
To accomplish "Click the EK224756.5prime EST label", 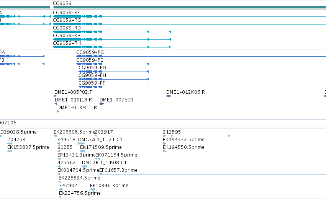I will click(80, 193).
